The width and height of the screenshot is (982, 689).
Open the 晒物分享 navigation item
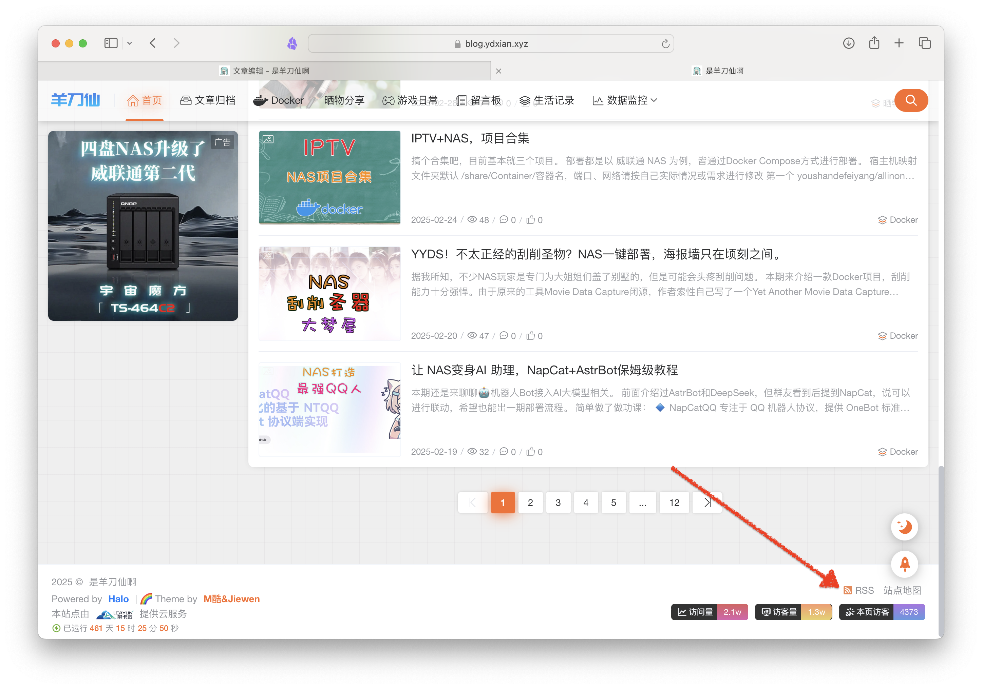[344, 100]
